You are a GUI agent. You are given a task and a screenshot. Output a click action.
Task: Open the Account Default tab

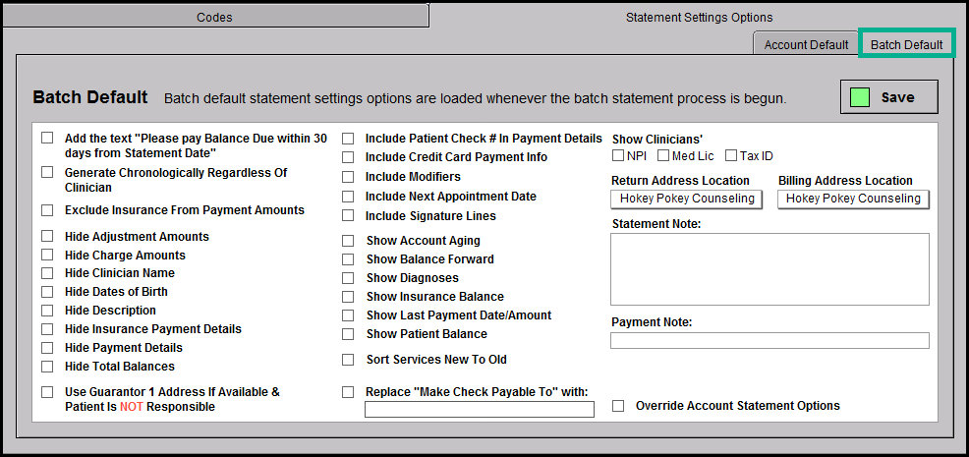click(x=806, y=44)
